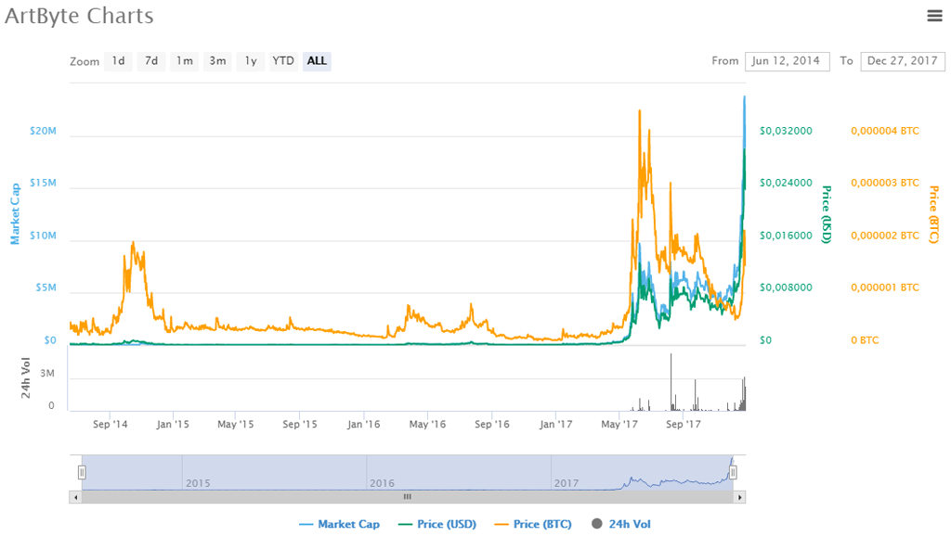Click the Zoom label
Screen dimensions: 951x536
[85, 62]
